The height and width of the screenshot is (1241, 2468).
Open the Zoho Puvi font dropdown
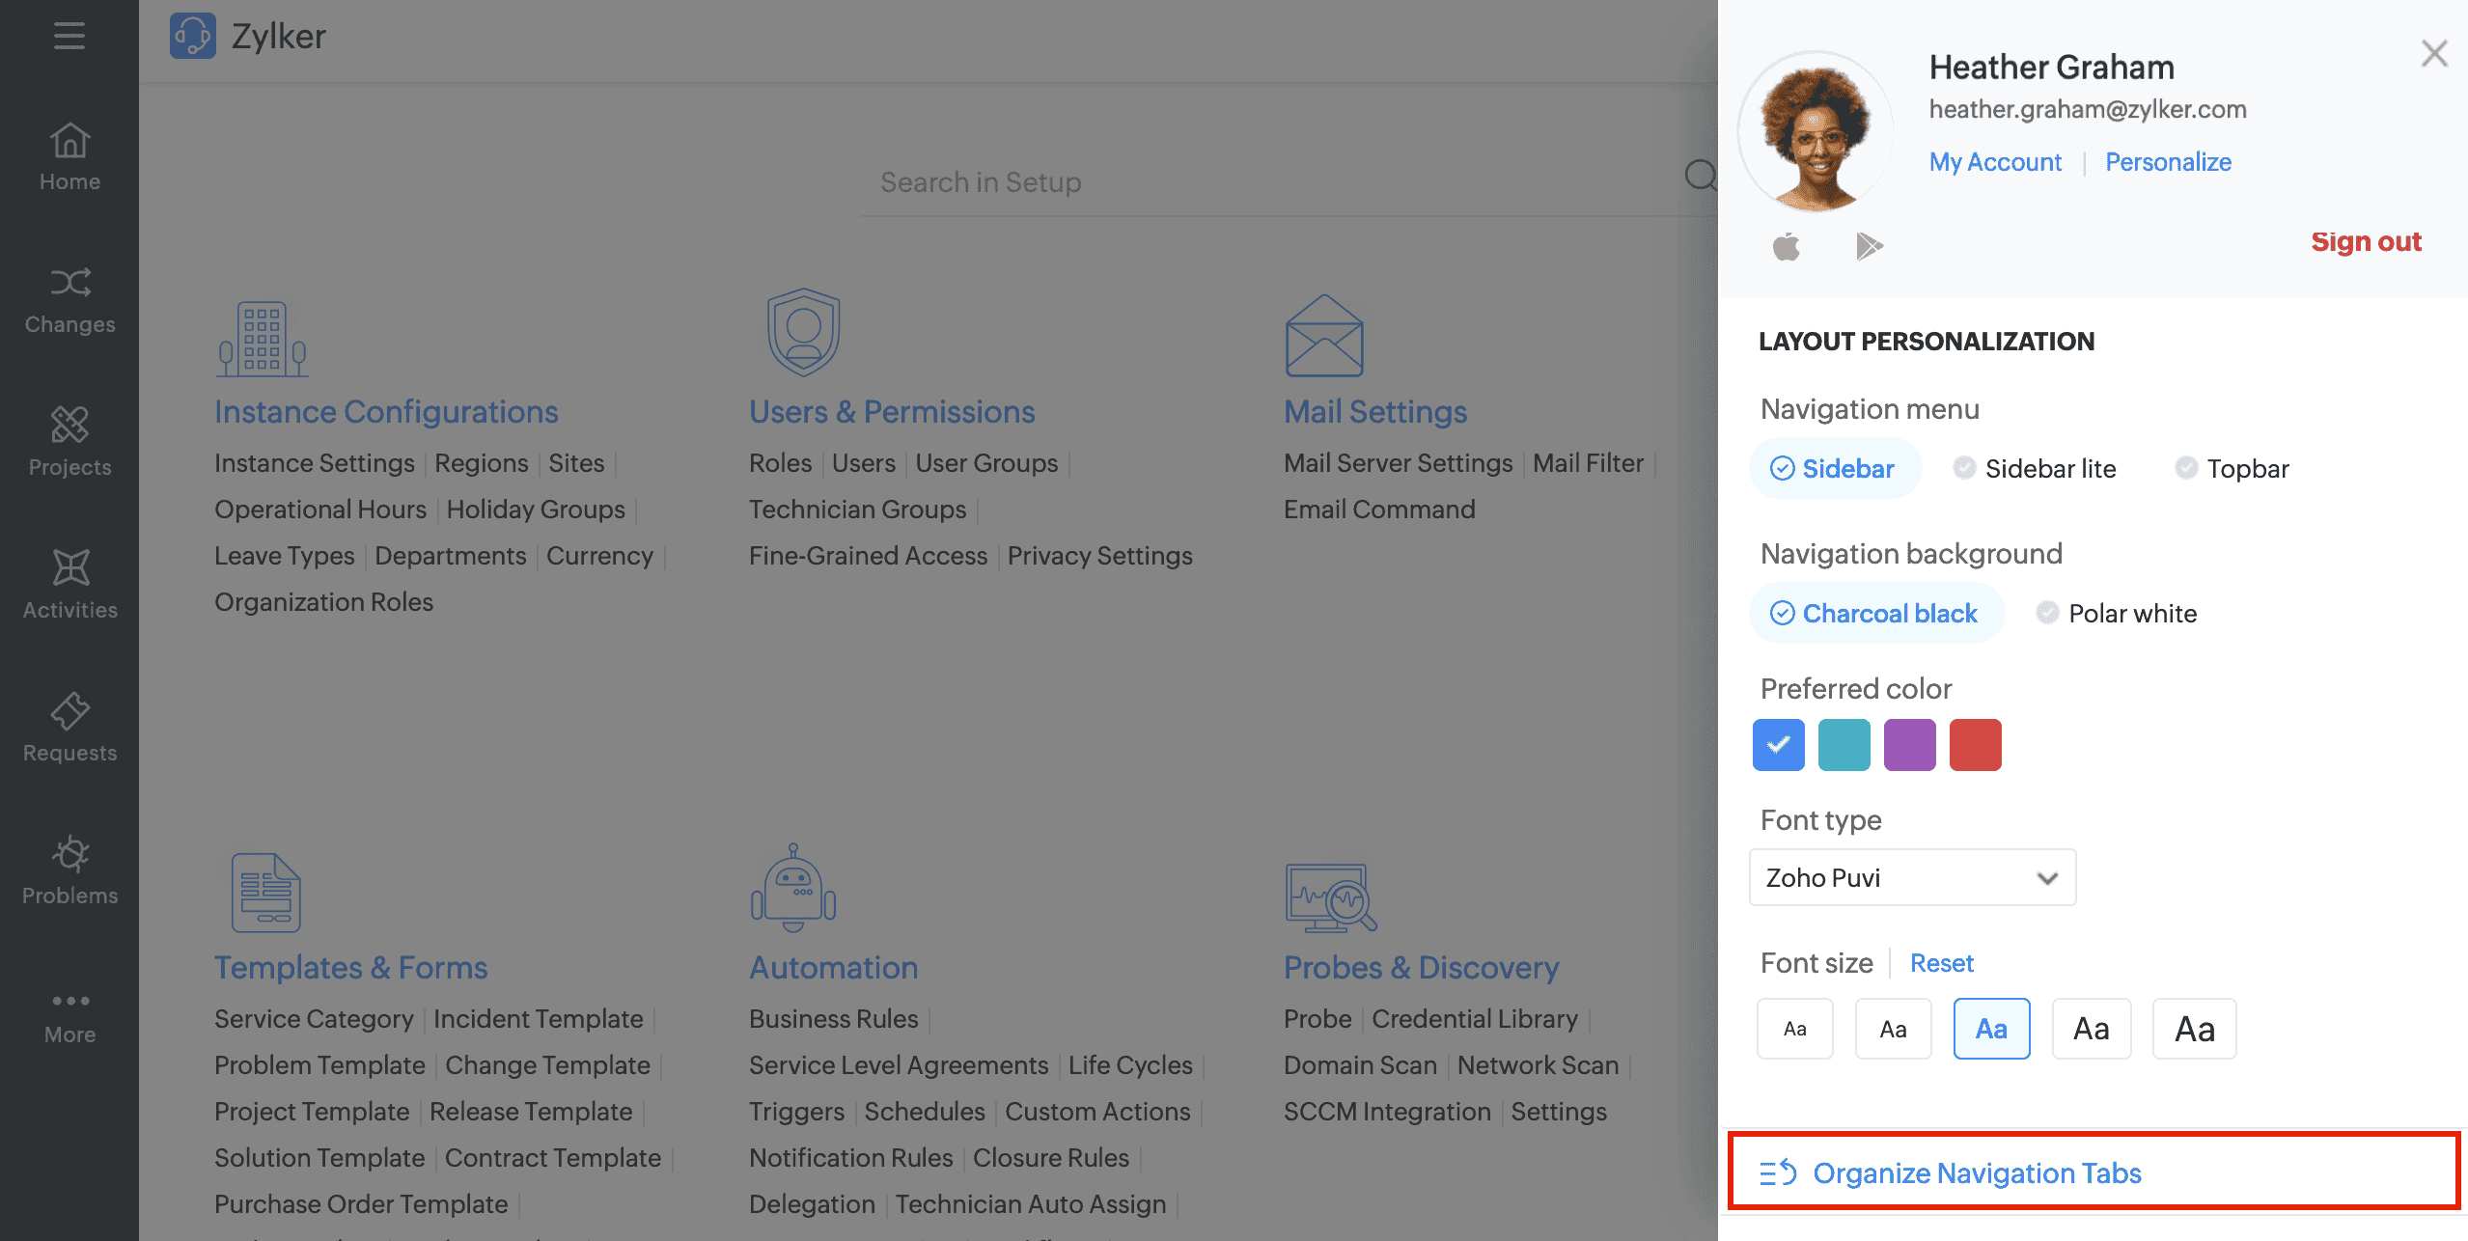coord(1911,877)
